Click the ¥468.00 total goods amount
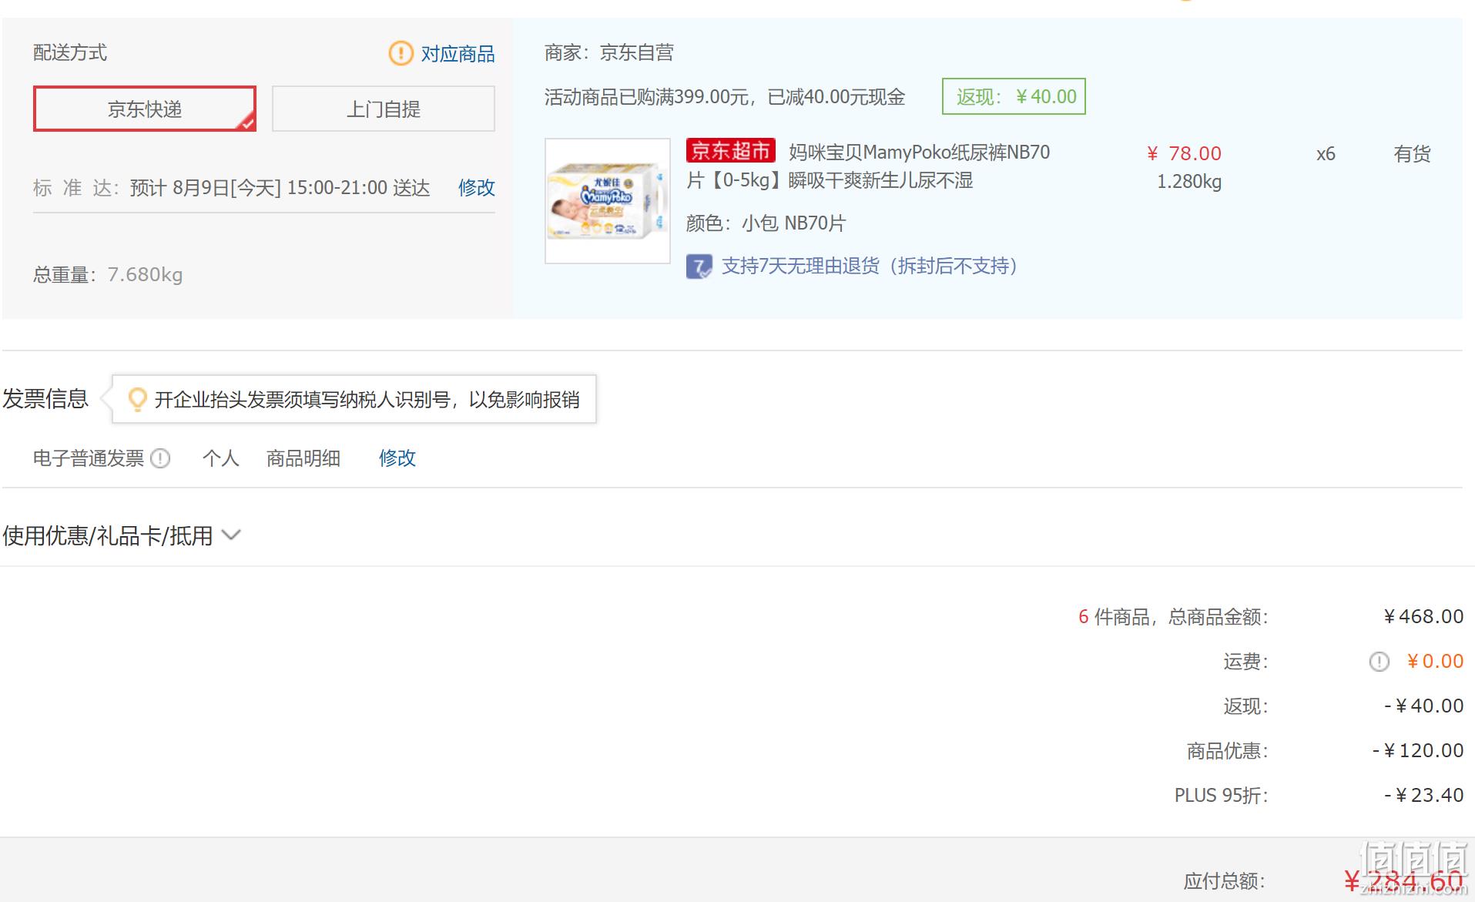Image resolution: width=1475 pixels, height=902 pixels. click(x=1423, y=617)
